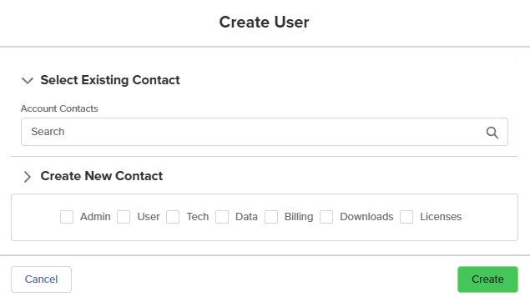Viewport: 530px width, 302px height.
Task: Select the Billing checkbox
Action: click(x=271, y=217)
